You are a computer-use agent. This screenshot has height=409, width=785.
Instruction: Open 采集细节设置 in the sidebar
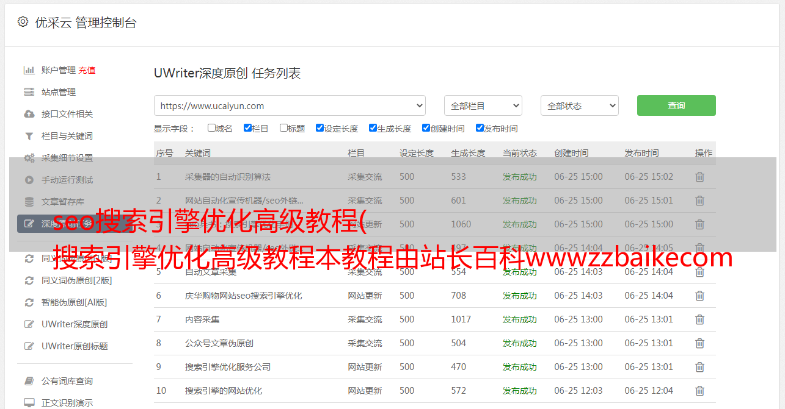67,158
